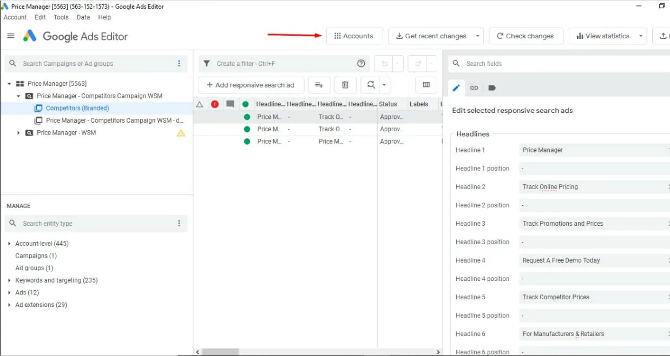Select Ad groups (1) in Manage panel

(34, 268)
